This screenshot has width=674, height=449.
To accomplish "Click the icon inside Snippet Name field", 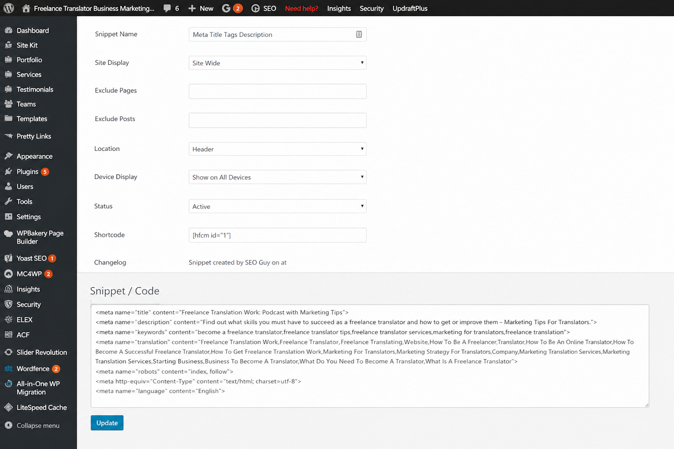I will 359,34.
